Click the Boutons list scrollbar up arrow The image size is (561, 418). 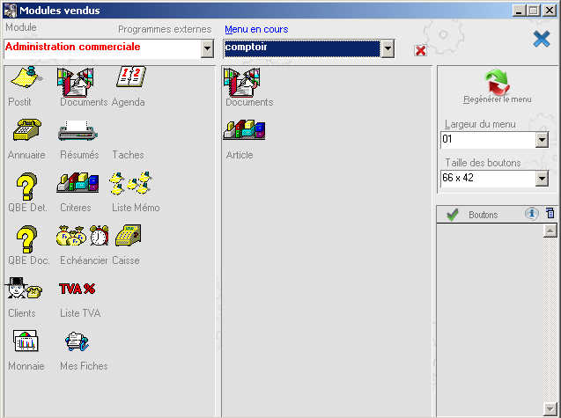[x=550, y=231]
